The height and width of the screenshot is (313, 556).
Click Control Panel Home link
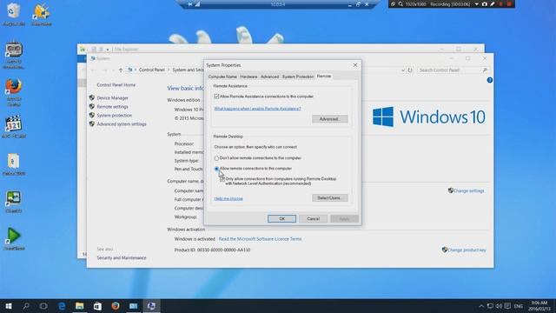pos(116,85)
